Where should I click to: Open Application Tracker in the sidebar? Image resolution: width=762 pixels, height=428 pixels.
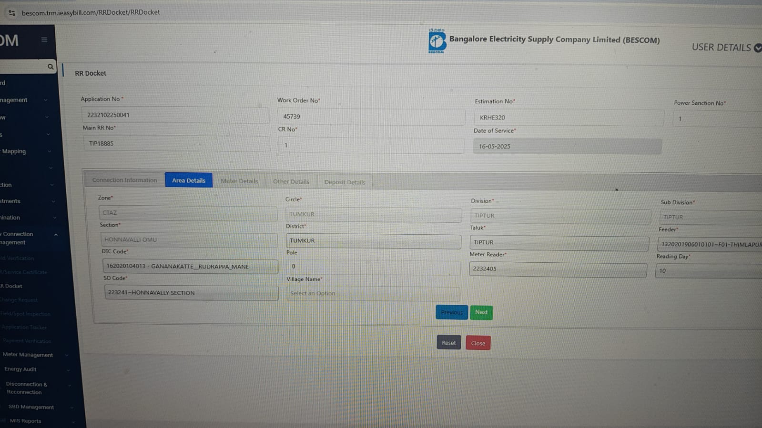[24, 328]
